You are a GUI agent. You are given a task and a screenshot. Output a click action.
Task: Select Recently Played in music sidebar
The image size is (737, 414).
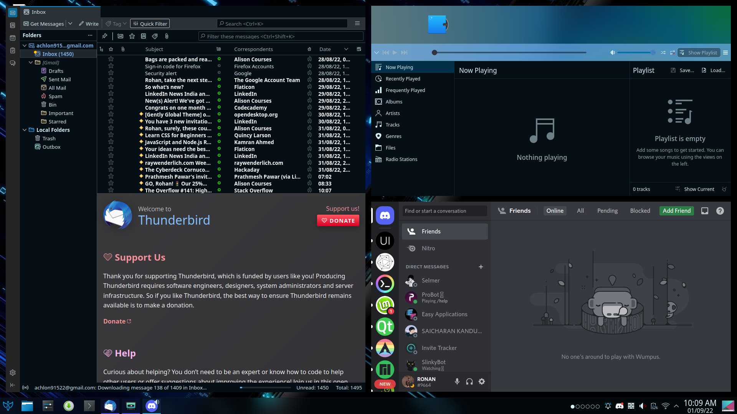[x=413, y=79]
